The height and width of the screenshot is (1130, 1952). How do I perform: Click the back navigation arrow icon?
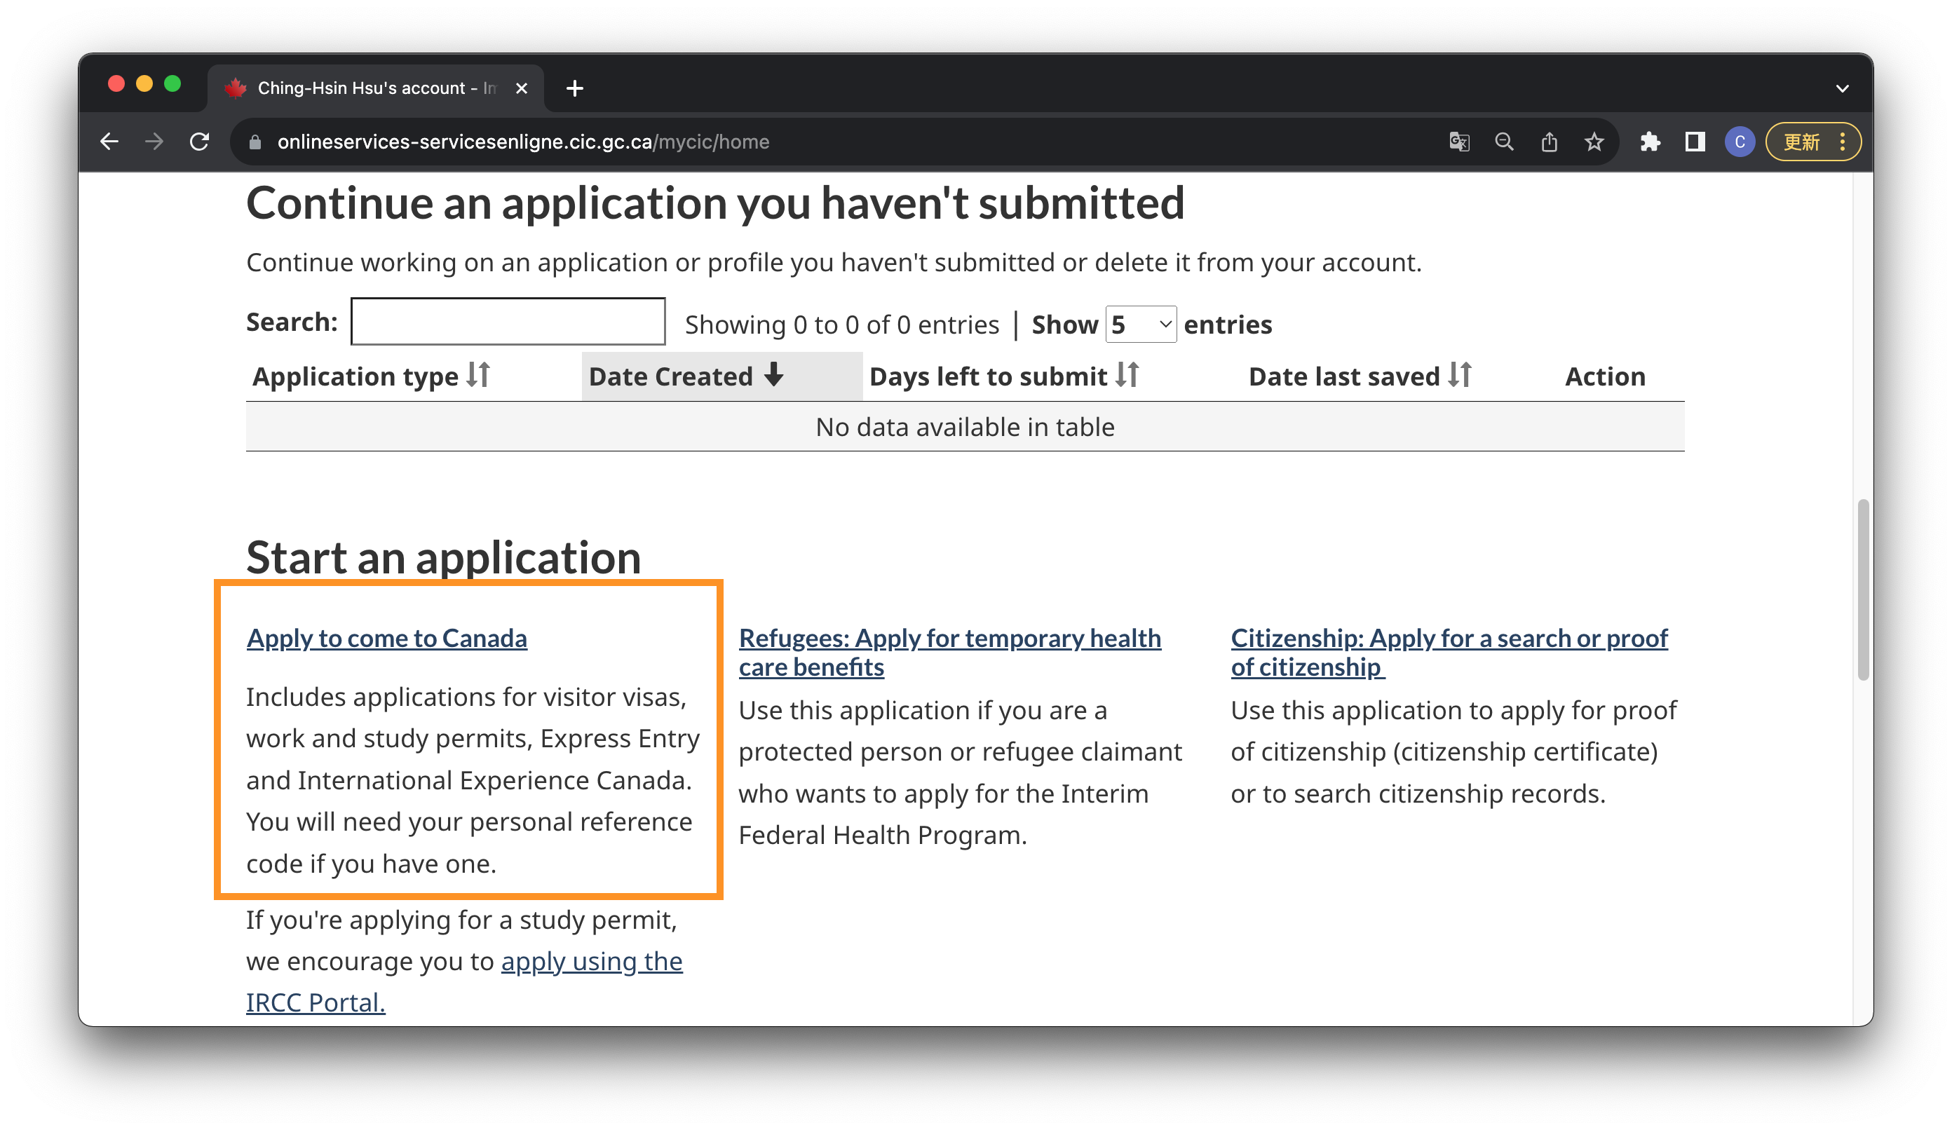pos(109,142)
